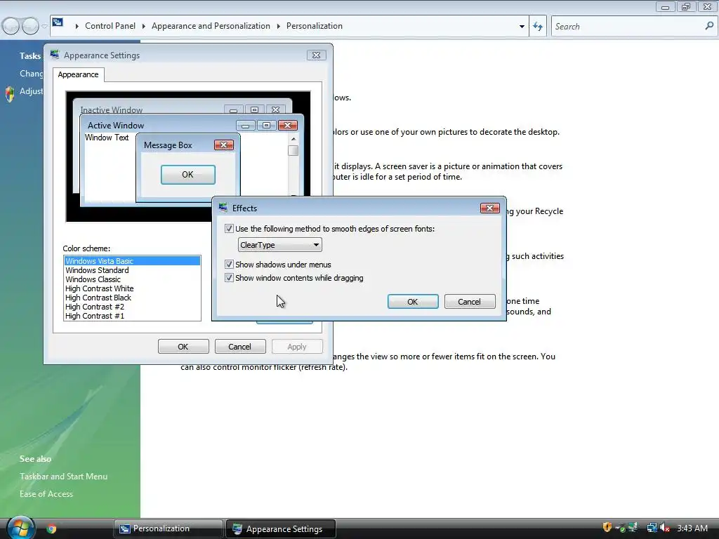
Task: Go to Control Panel breadcrumb
Action: pos(110,26)
